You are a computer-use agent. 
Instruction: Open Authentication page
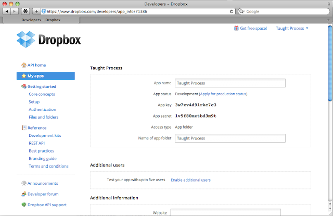pyautogui.click(x=43, y=109)
